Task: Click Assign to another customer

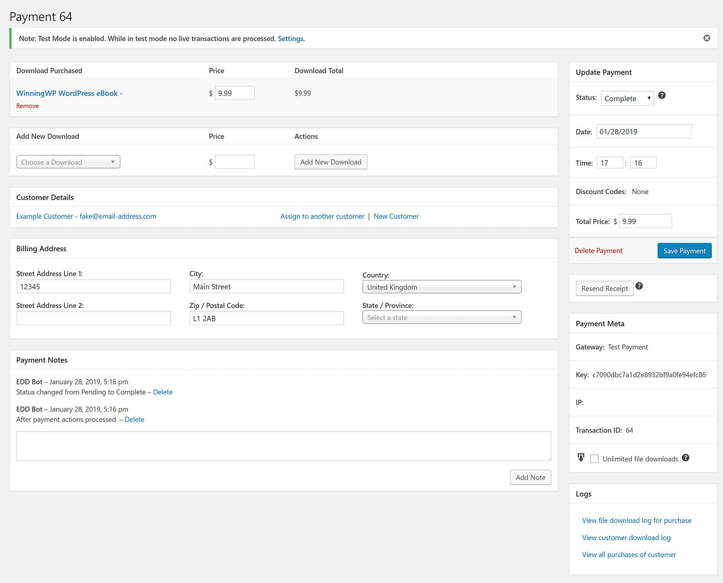Action: (x=322, y=216)
